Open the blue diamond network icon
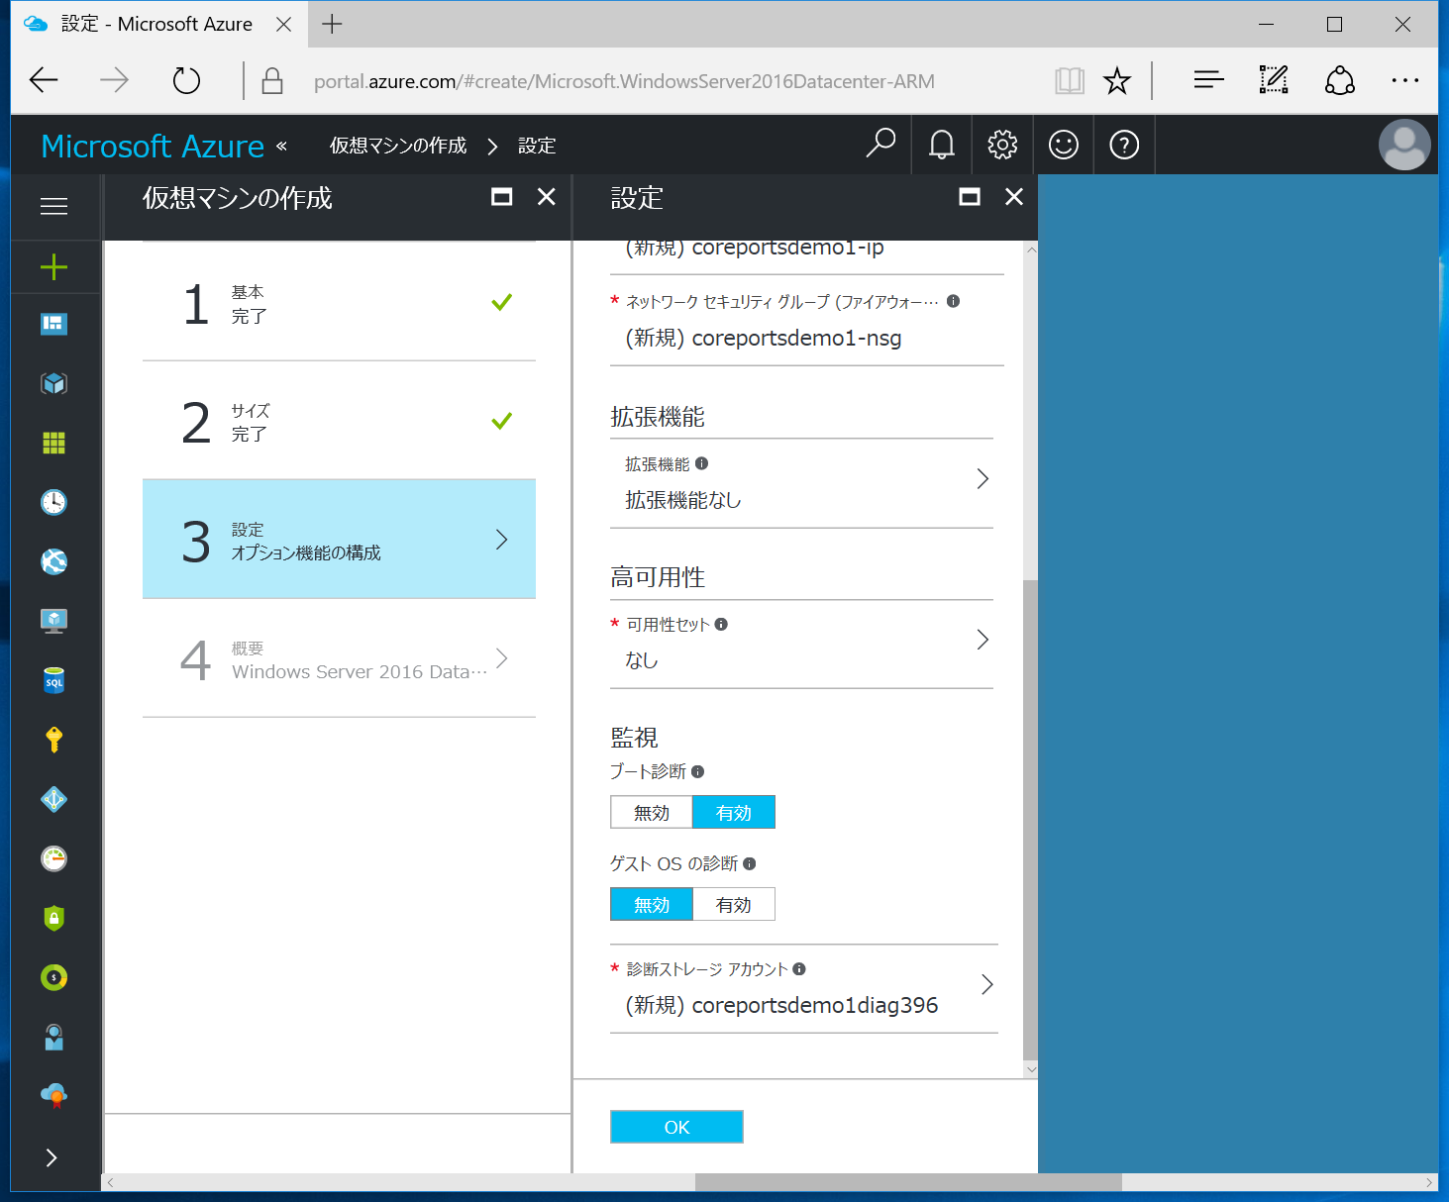The height and width of the screenshot is (1202, 1449). pyautogui.click(x=53, y=799)
